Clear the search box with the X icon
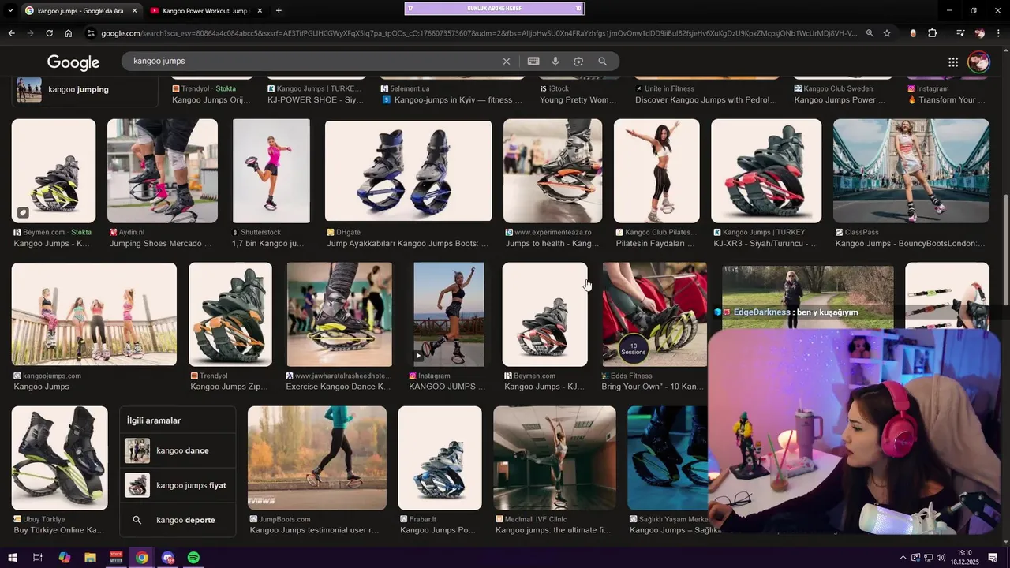The width and height of the screenshot is (1010, 568). click(507, 62)
